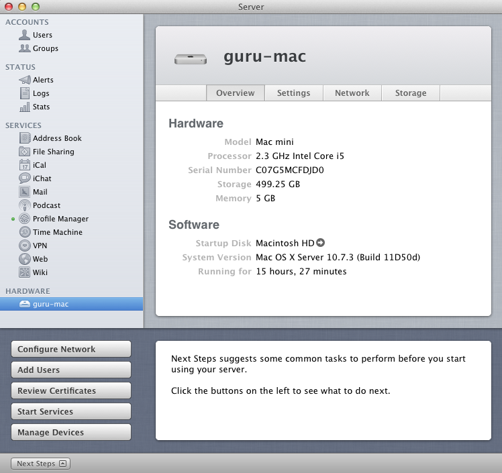
Task: Zoom the window with the green button
Action: pyautogui.click(x=36, y=7)
